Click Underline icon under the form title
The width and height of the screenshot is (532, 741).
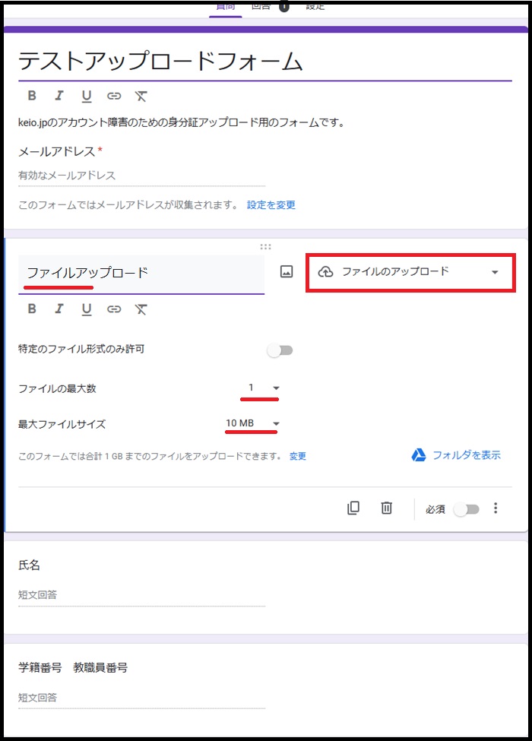click(x=87, y=96)
